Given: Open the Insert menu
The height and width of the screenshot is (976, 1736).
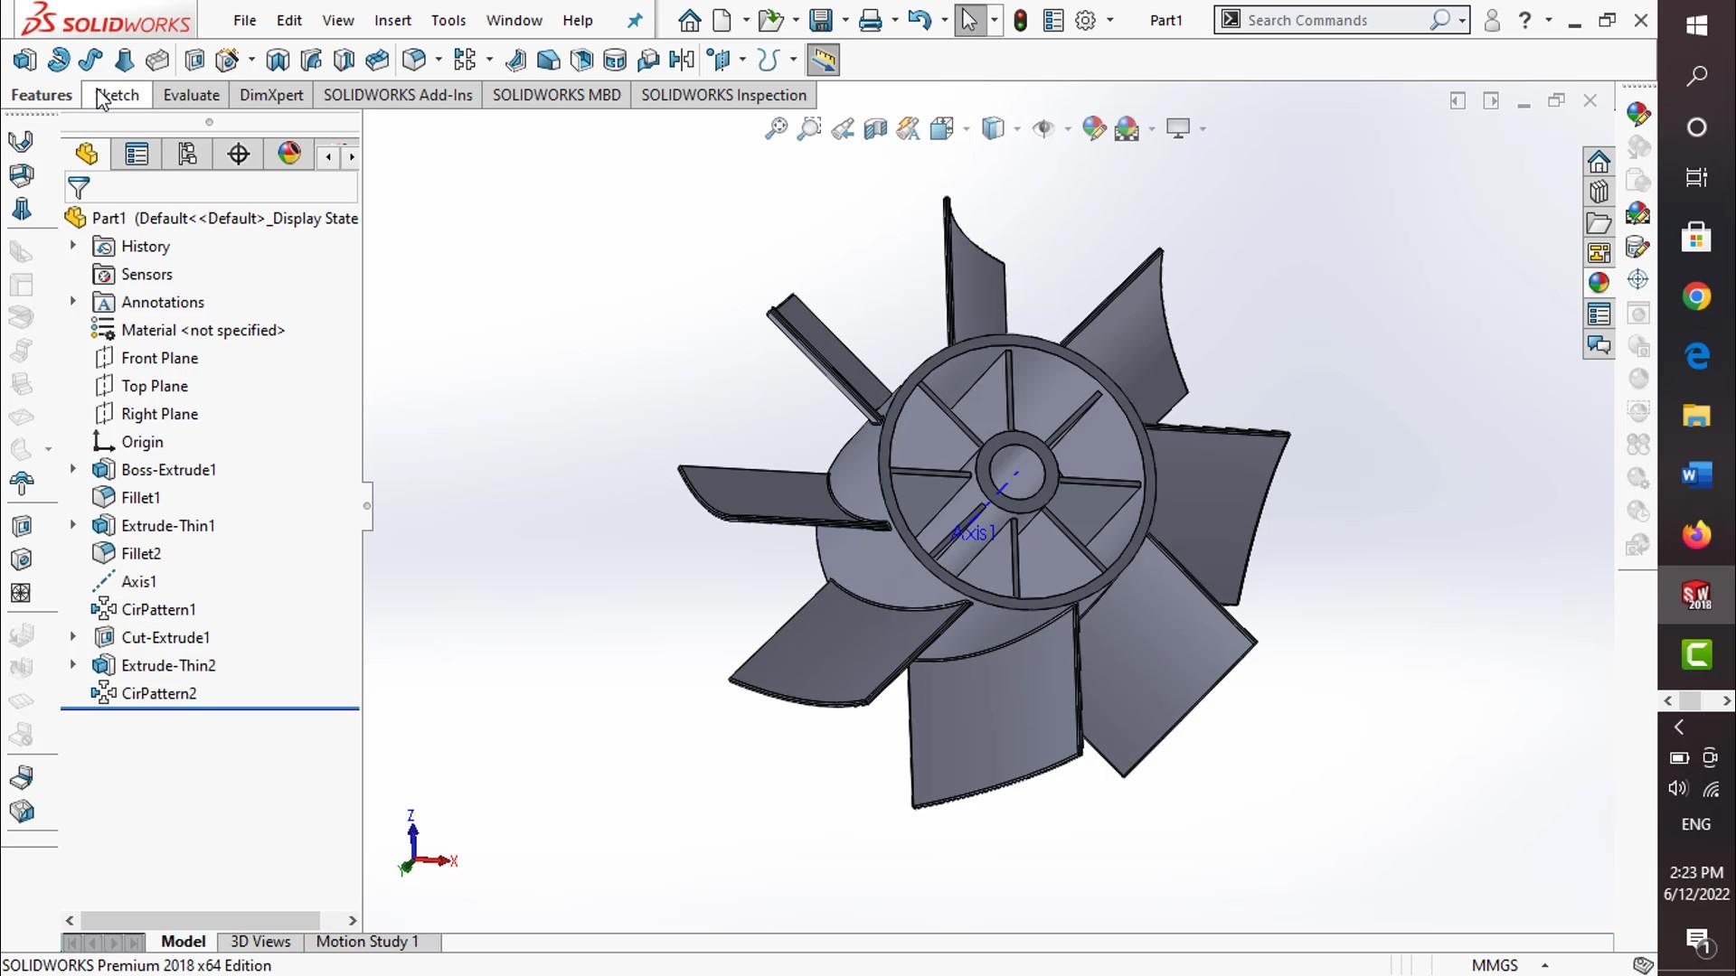Looking at the screenshot, I should coord(392,20).
